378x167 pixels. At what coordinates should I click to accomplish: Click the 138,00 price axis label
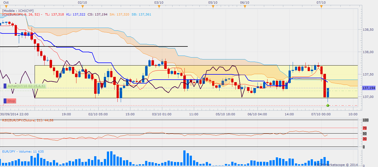[x=369, y=52]
